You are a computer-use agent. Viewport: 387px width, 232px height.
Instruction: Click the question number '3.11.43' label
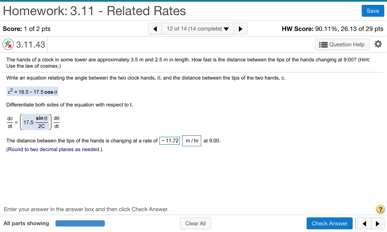(x=28, y=44)
